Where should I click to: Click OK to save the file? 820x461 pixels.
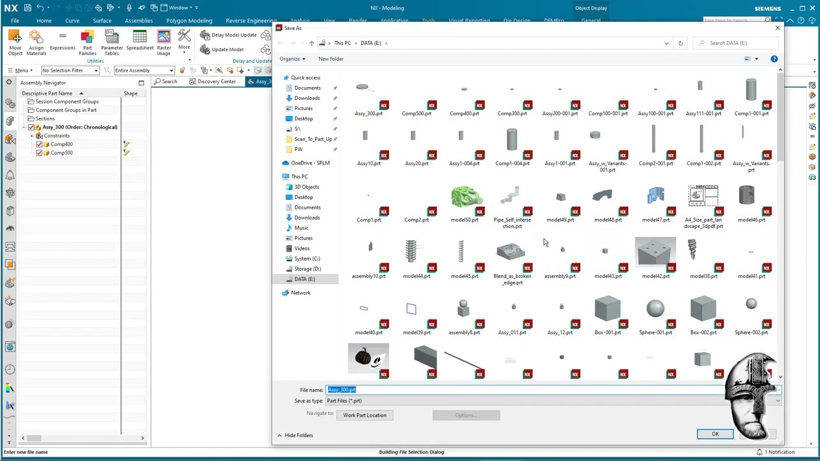pyautogui.click(x=715, y=434)
